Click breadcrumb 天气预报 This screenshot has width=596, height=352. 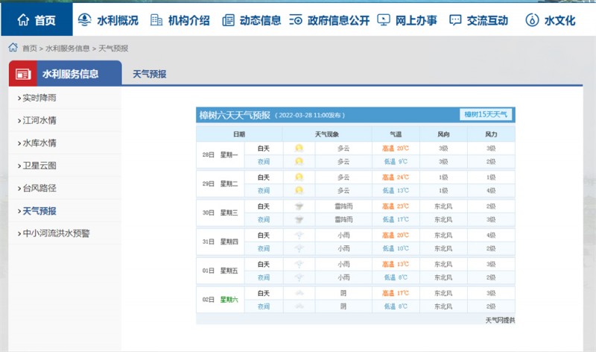[x=113, y=48]
